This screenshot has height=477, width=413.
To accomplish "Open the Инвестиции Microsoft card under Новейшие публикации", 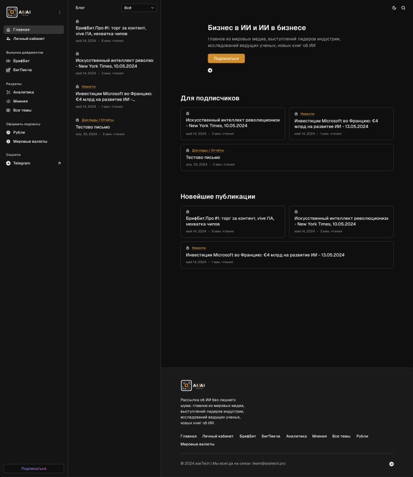I will (x=287, y=255).
